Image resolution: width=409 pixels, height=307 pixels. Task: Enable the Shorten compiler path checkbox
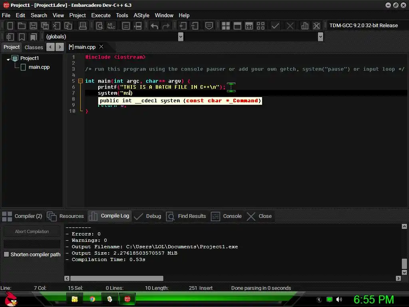(x=6, y=254)
